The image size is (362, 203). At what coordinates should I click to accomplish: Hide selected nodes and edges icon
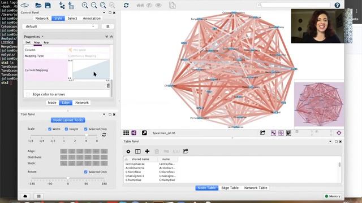tap(149, 5)
